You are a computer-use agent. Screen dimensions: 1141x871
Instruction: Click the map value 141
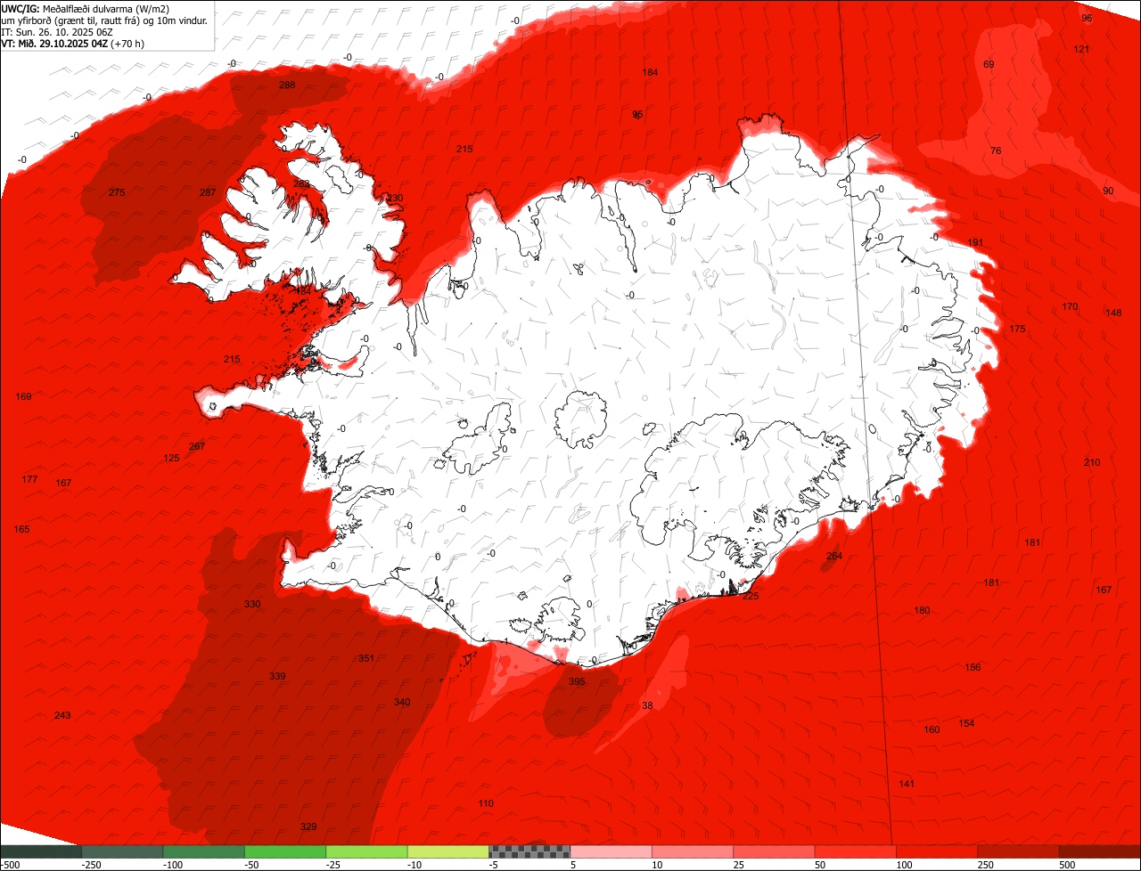[907, 785]
